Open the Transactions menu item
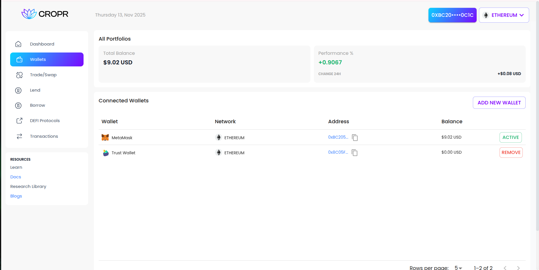The height and width of the screenshot is (270, 539). (44, 136)
